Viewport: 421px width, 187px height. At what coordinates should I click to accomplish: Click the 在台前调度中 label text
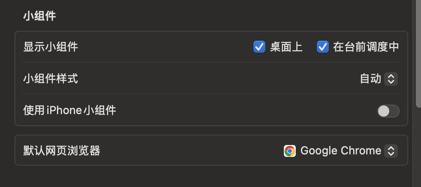click(x=366, y=47)
